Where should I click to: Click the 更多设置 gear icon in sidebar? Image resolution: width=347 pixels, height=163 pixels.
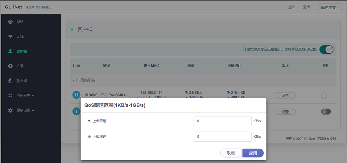10,110
